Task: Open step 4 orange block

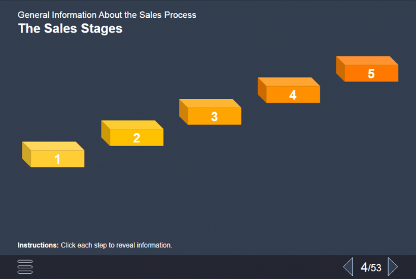Action: pyautogui.click(x=289, y=91)
